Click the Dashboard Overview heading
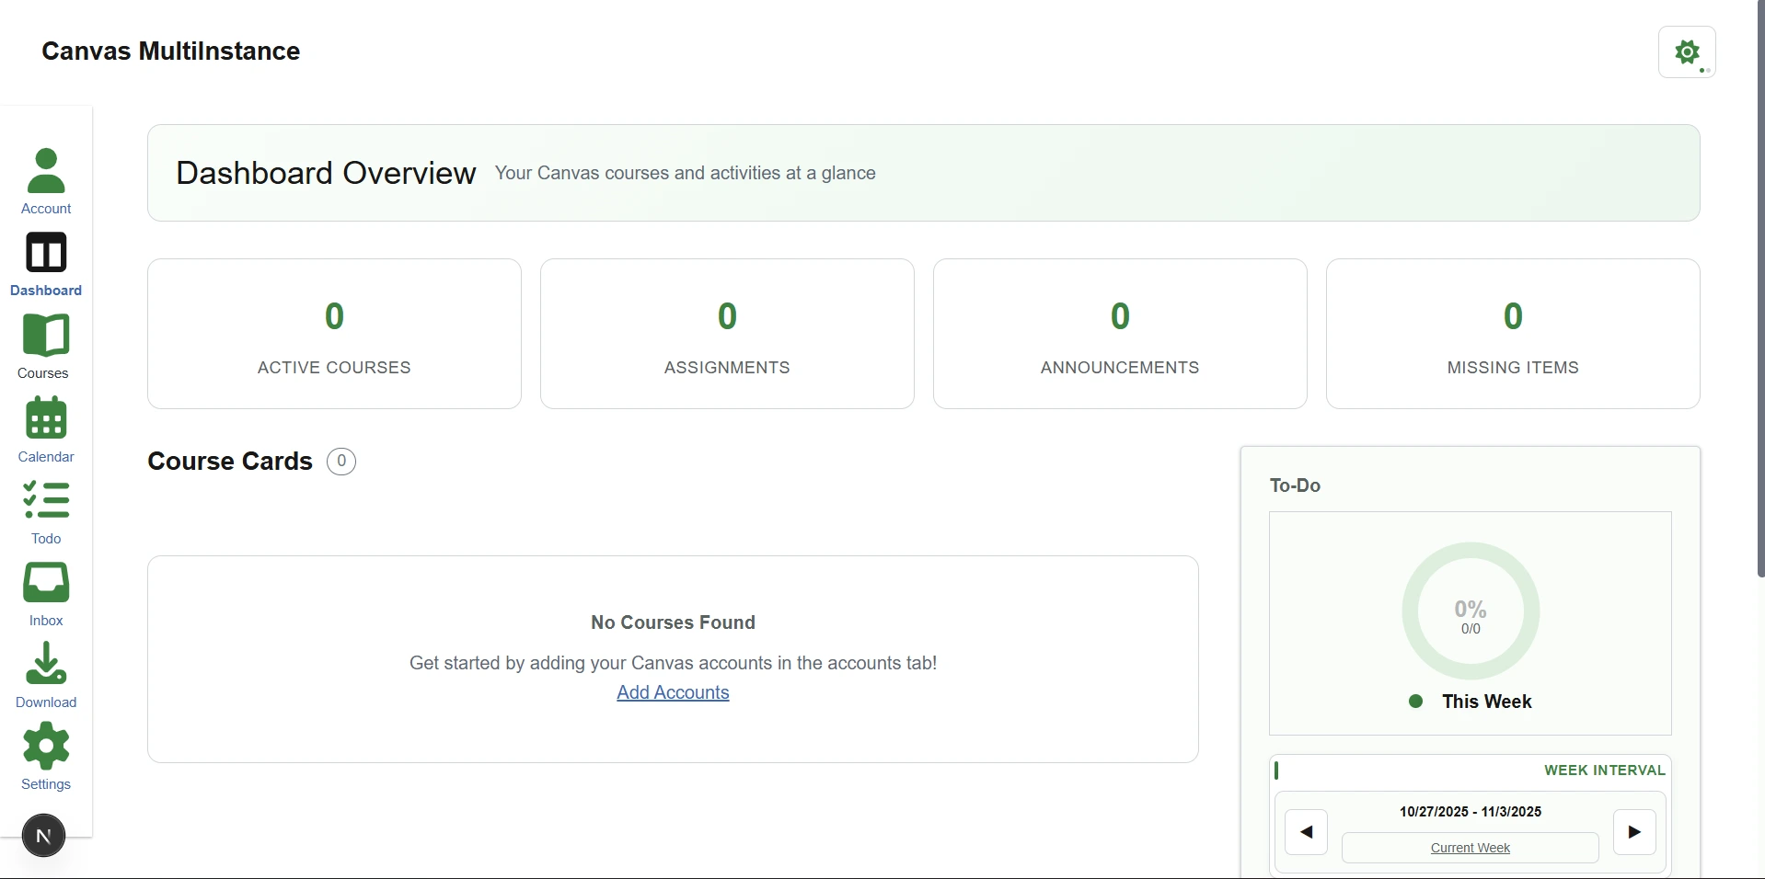Screen dimensions: 1765x879 (326, 173)
